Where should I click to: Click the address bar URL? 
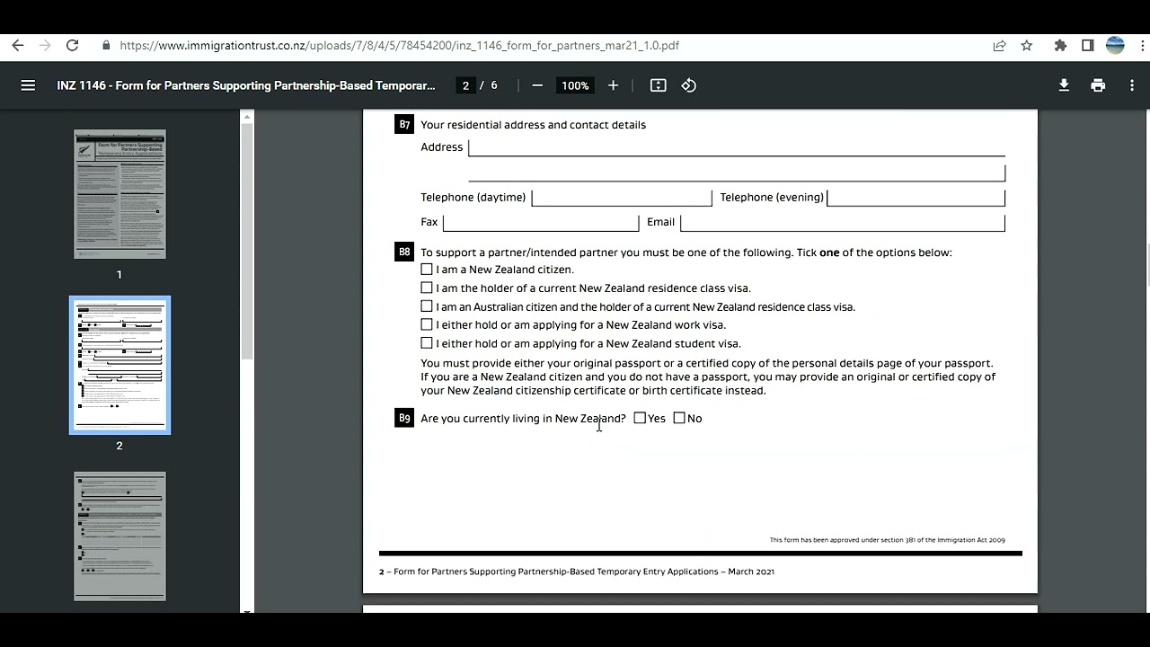399,46
